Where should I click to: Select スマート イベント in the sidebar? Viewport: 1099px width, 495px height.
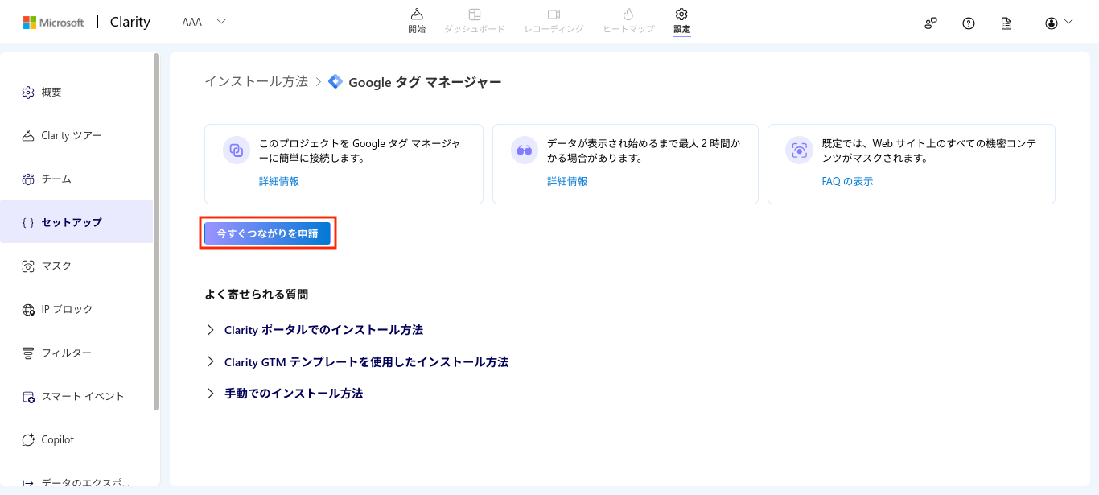76,396
